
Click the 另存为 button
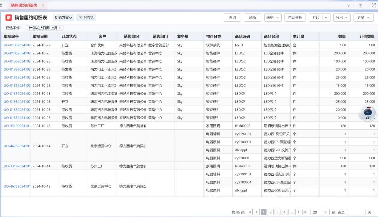[x=86, y=18]
